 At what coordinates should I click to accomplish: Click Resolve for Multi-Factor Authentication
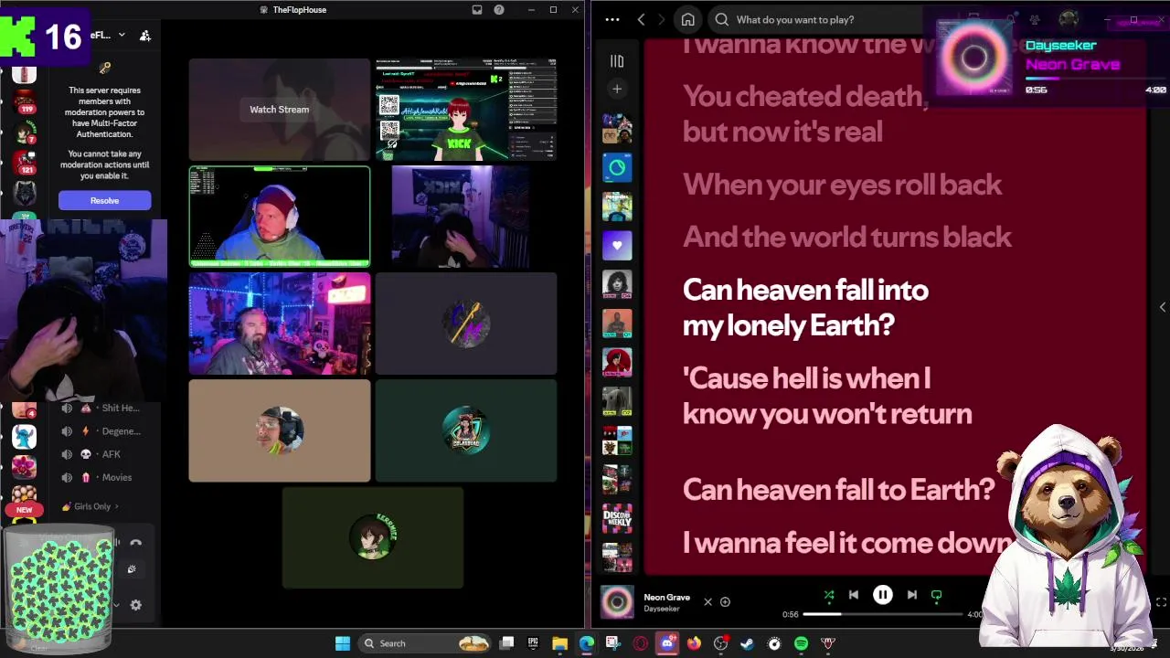tap(104, 200)
